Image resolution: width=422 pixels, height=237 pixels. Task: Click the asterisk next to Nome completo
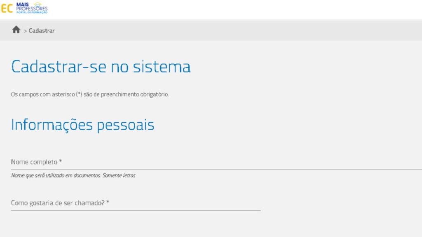60,162
